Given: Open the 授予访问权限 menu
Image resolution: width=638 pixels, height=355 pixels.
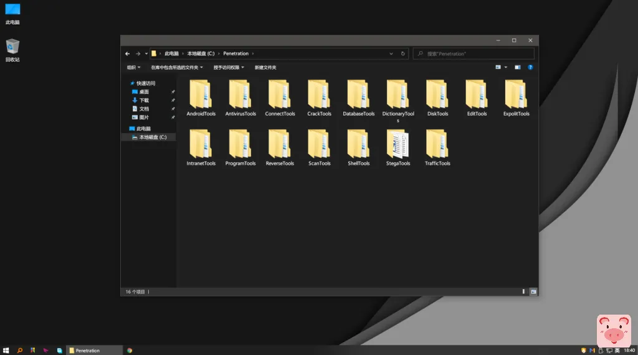Looking at the screenshot, I should [x=229, y=67].
